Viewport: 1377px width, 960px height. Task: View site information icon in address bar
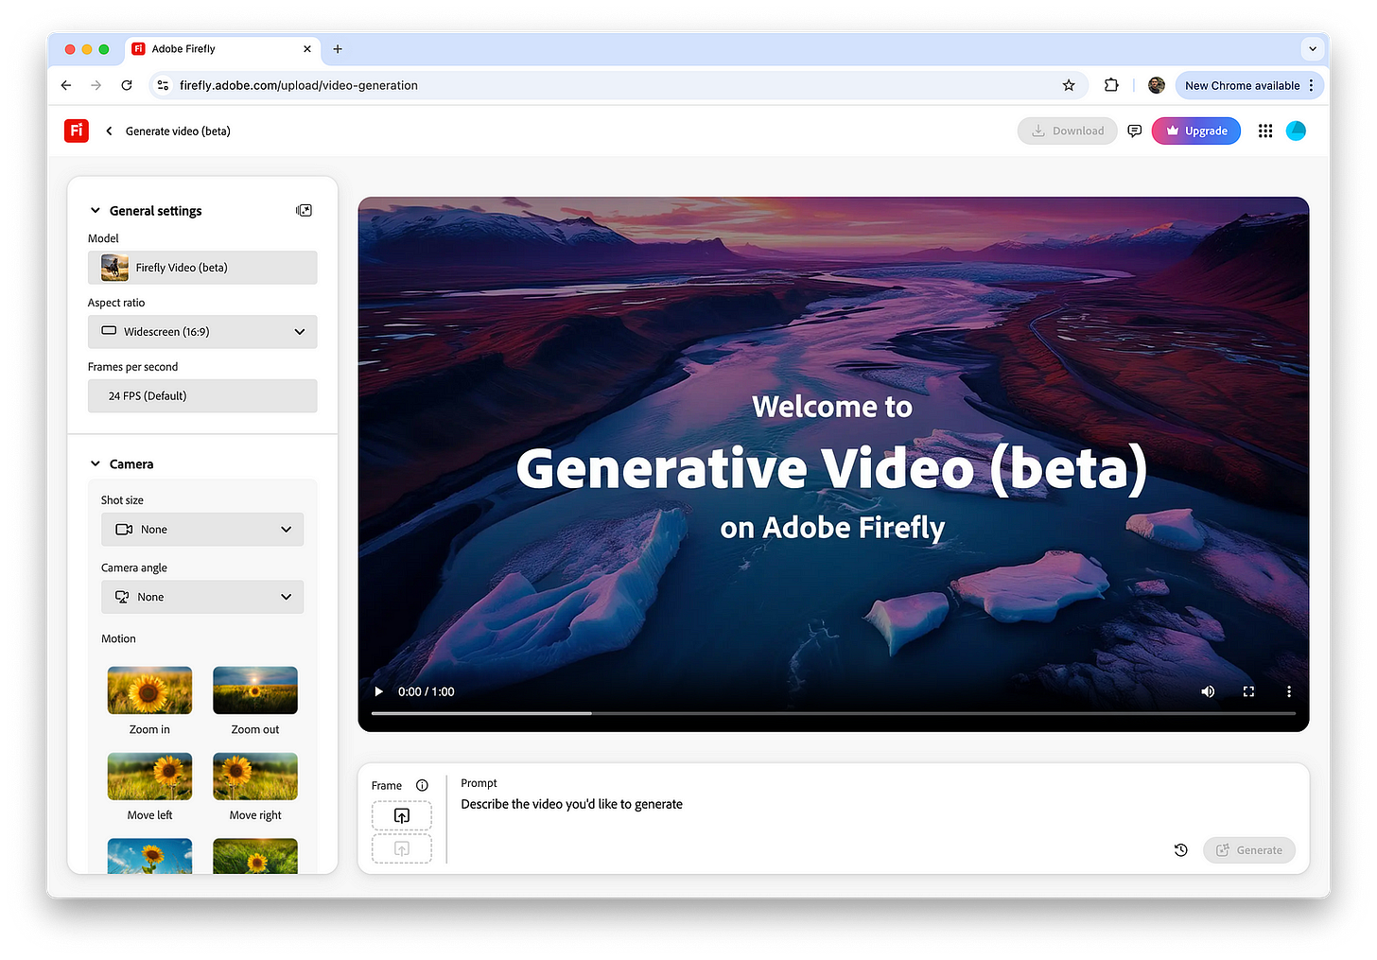click(163, 85)
